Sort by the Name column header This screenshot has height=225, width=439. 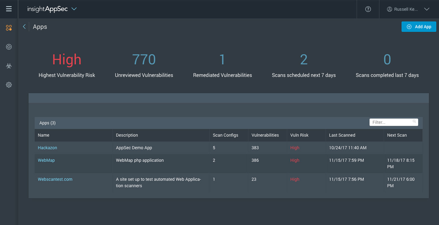pos(44,135)
